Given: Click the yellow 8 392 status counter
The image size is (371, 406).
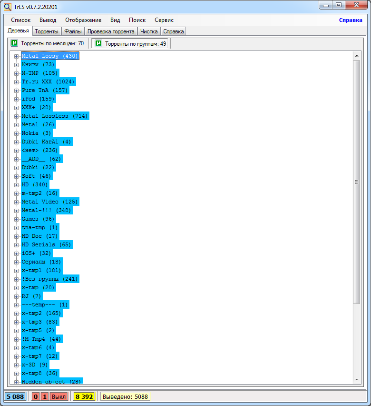Looking at the screenshot, I should point(84,396).
